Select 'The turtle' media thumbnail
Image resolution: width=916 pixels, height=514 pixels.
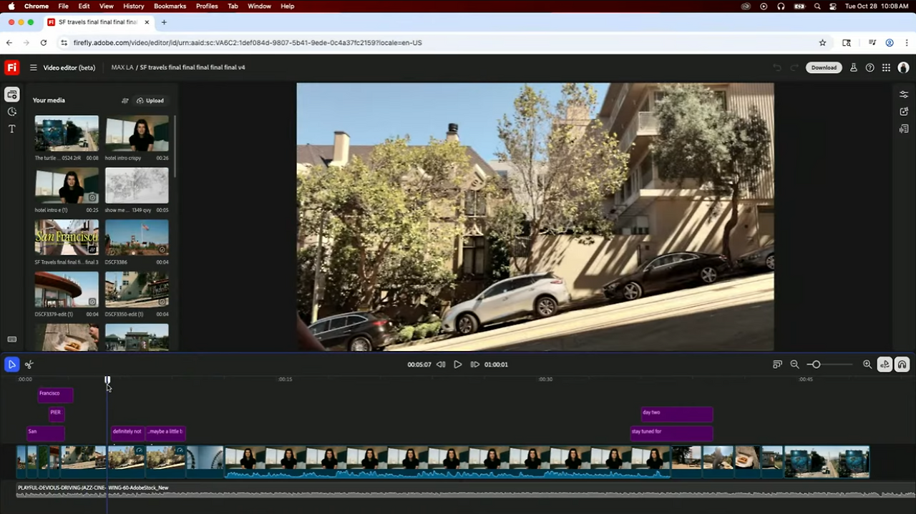pos(67,134)
